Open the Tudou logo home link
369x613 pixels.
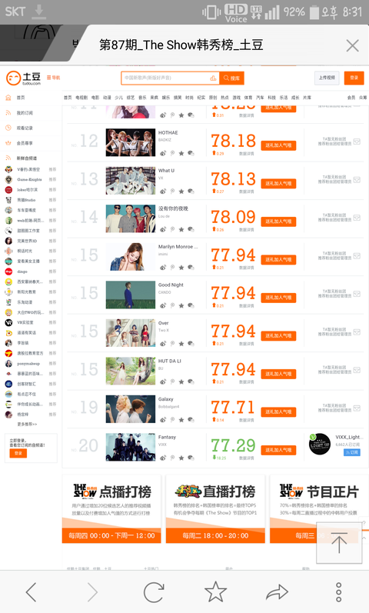[x=24, y=78]
